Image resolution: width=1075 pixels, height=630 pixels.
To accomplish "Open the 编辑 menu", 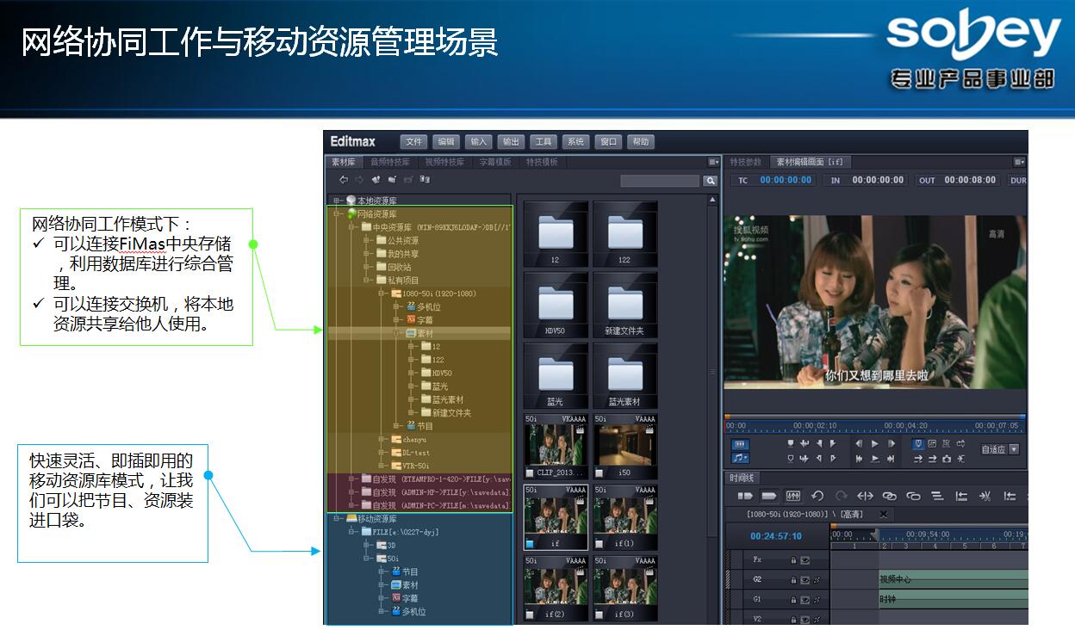I will tap(445, 142).
